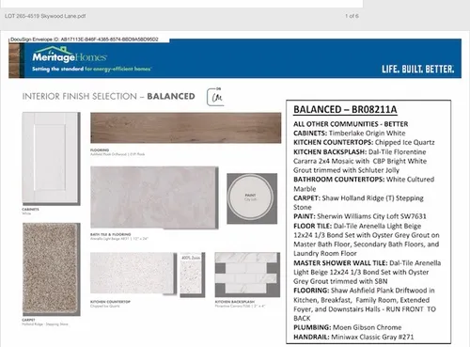The width and height of the screenshot is (470, 347).
Task: Select the City Loft paint circle swatch
Action: point(251,197)
